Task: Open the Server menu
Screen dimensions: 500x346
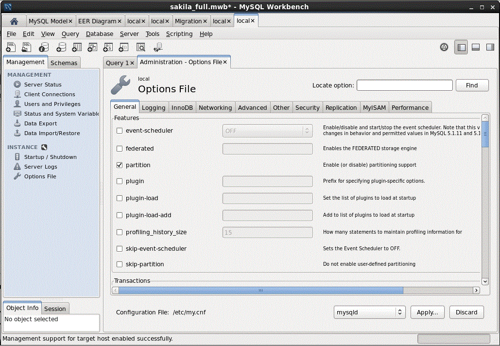Action: pos(129,34)
